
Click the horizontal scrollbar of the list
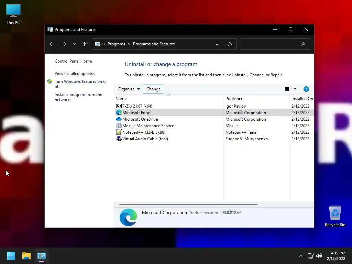(188, 205)
